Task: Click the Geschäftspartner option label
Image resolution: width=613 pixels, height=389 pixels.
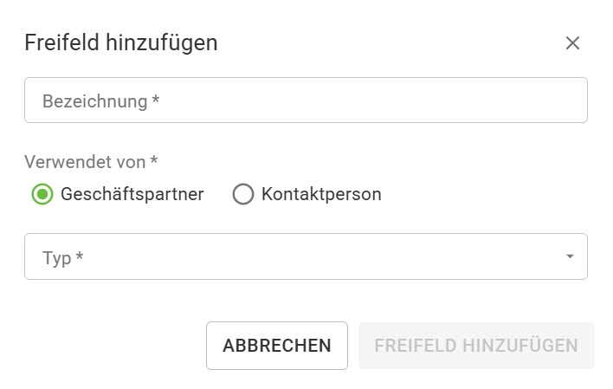Action: (x=132, y=194)
